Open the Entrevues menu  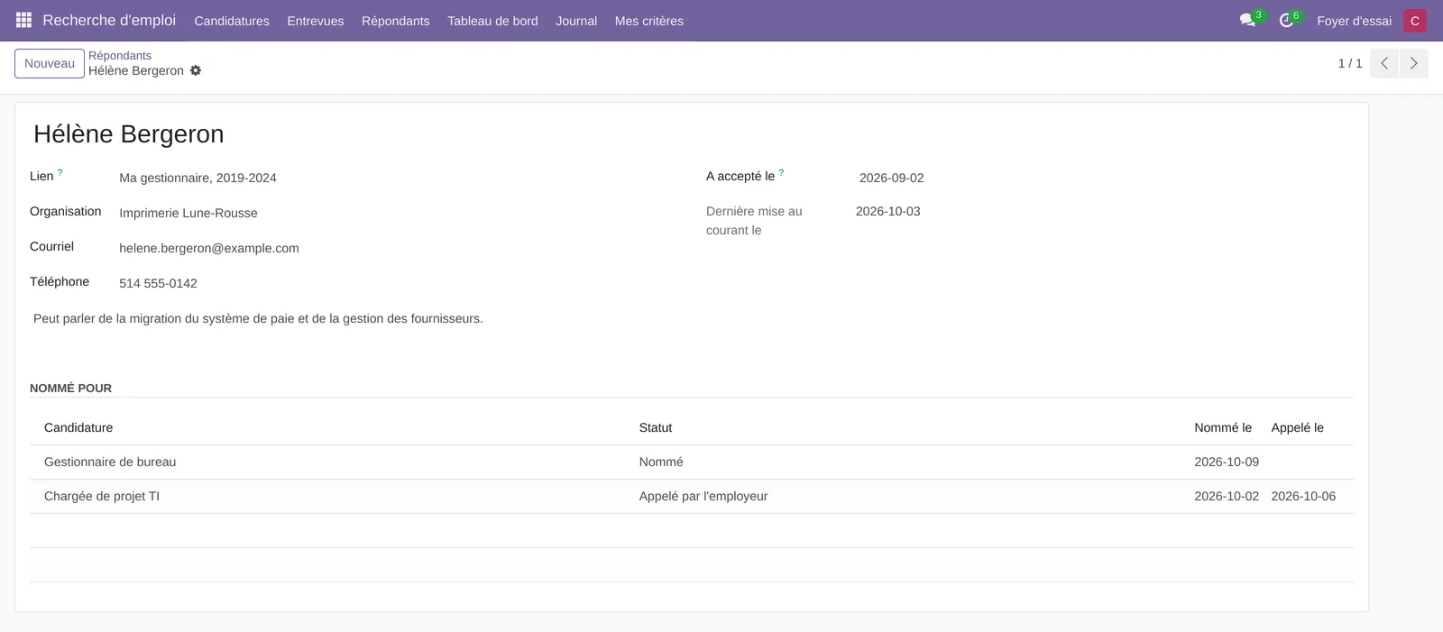(x=316, y=21)
